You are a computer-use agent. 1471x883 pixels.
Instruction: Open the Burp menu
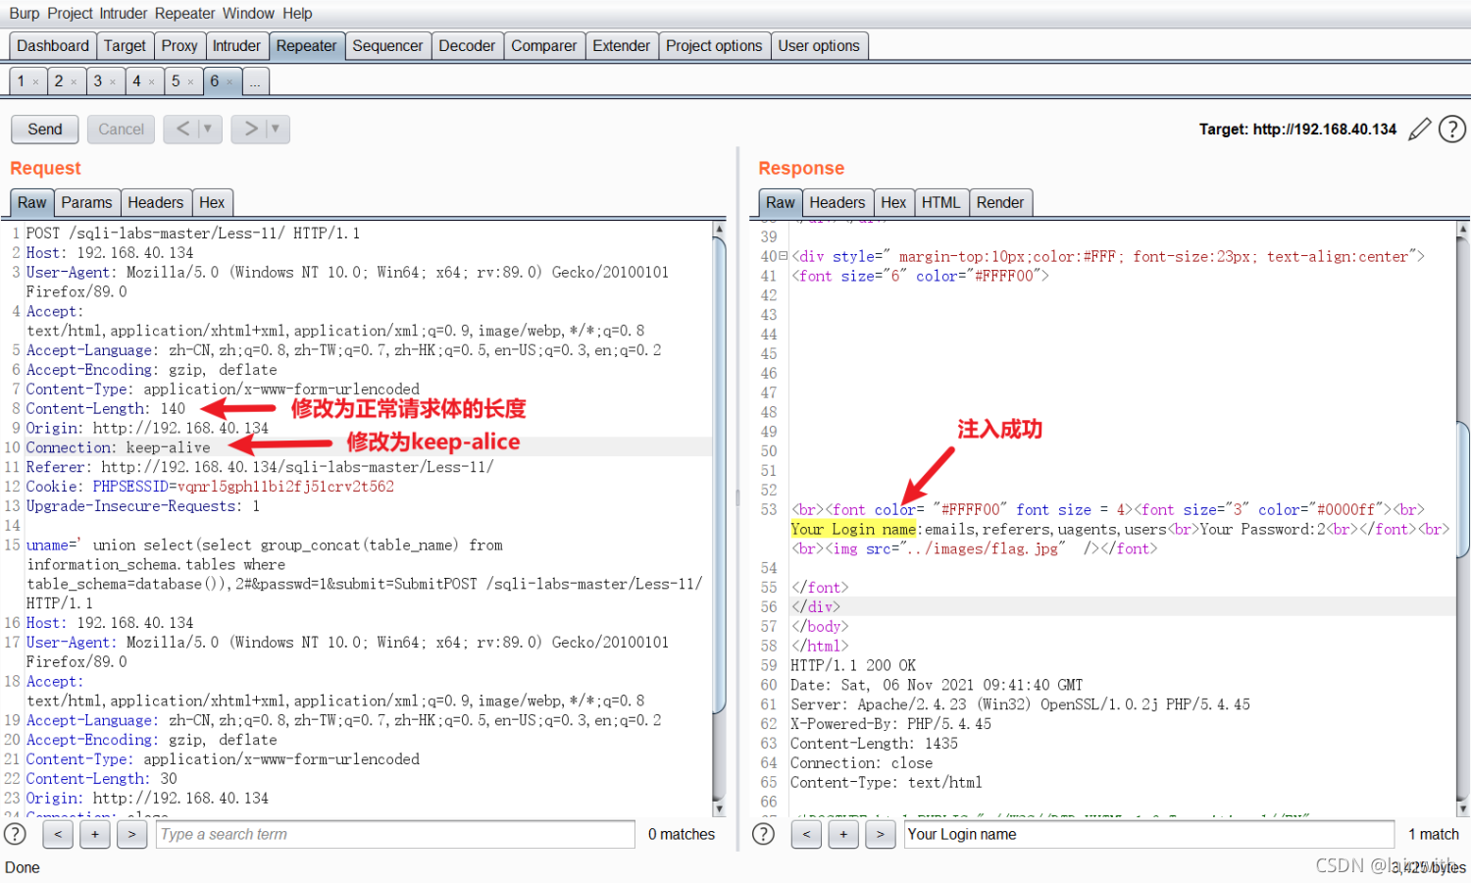click(x=25, y=14)
